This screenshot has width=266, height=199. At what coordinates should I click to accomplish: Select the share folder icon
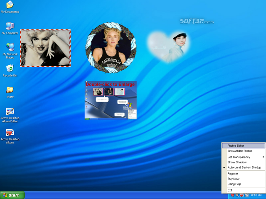click(10, 92)
